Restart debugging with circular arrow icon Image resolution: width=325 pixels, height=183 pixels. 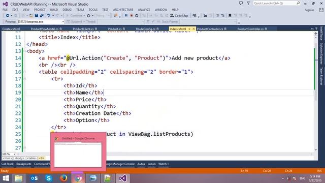(x=137, y=16)
